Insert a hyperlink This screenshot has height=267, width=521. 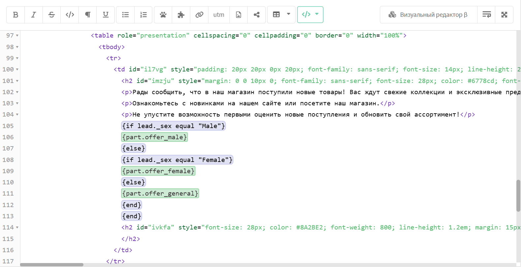pos(199,15)
